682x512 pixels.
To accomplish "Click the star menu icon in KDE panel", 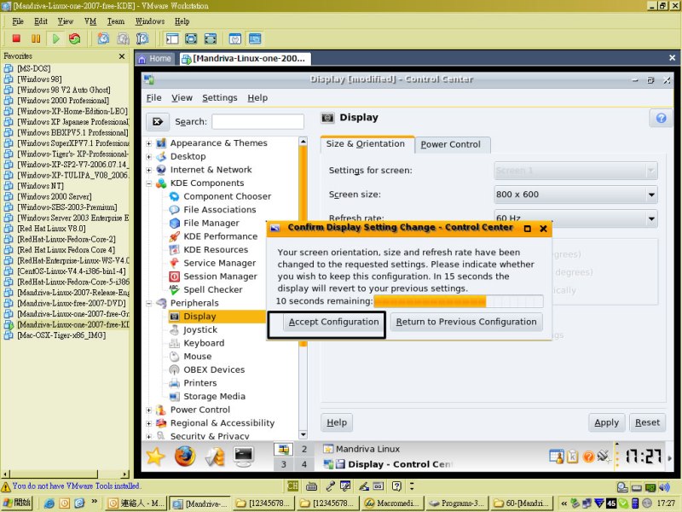I will click(x=155, y=457).
